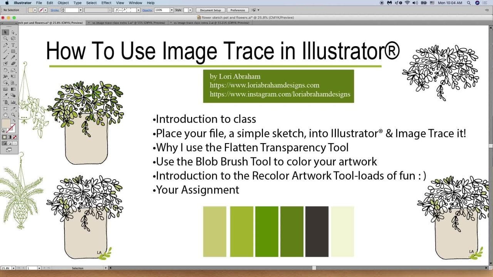Click the Document Setup button
Image resolution: width=493 pixels, height=277 pixels.
click(x=210, y=10)
